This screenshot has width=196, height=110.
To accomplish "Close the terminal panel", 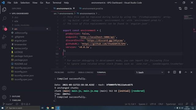I will (191, 72).
